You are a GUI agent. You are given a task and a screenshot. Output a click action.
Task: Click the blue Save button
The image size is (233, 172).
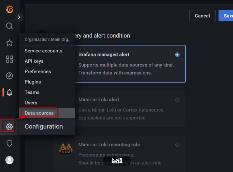(226, 16)
